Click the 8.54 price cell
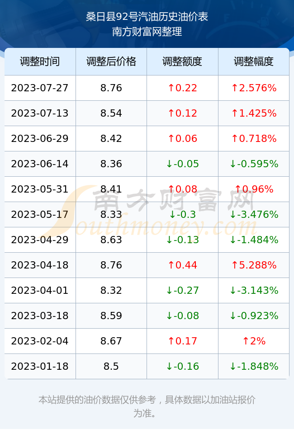 (111, 113)
